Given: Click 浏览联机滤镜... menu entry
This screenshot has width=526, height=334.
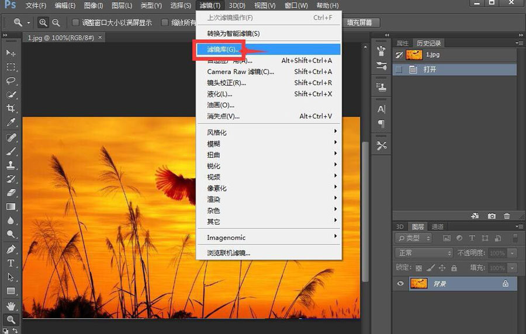Looking at the screenshot, I should 229,253.
